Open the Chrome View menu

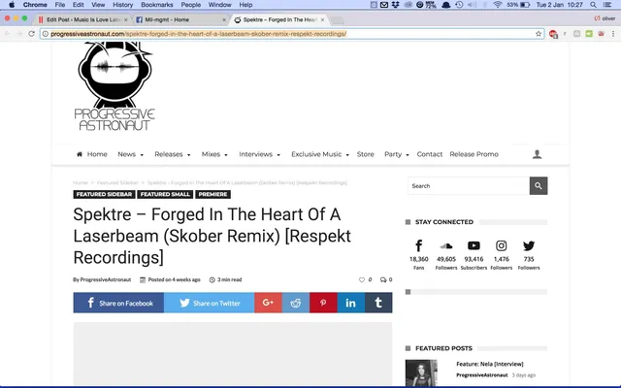coord(98,5)
